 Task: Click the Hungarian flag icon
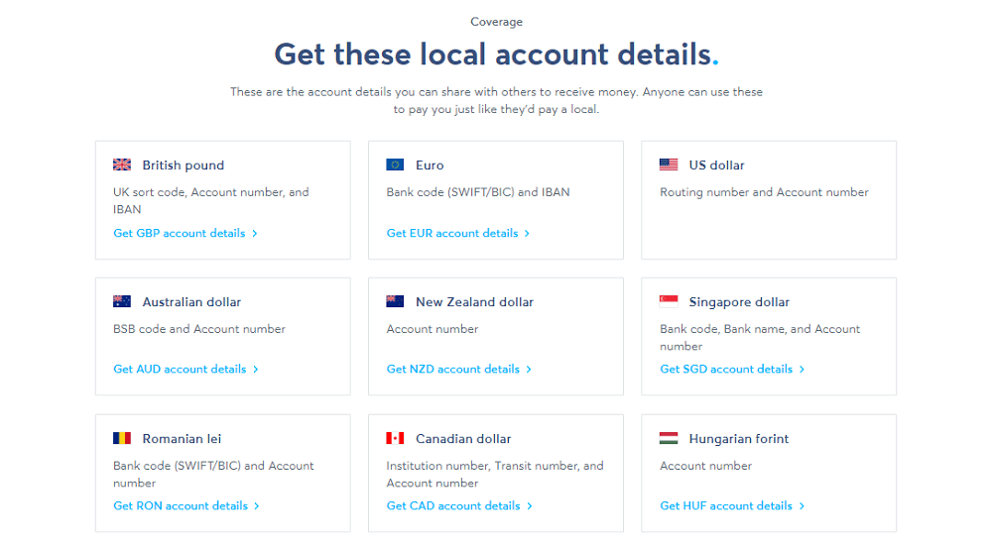669,438
